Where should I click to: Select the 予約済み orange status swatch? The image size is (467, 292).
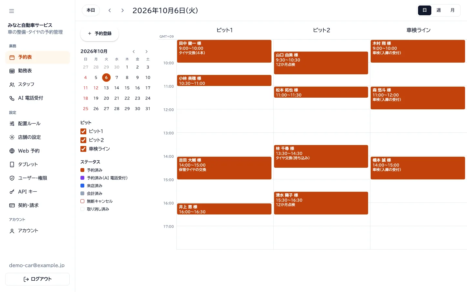(82, 170)
